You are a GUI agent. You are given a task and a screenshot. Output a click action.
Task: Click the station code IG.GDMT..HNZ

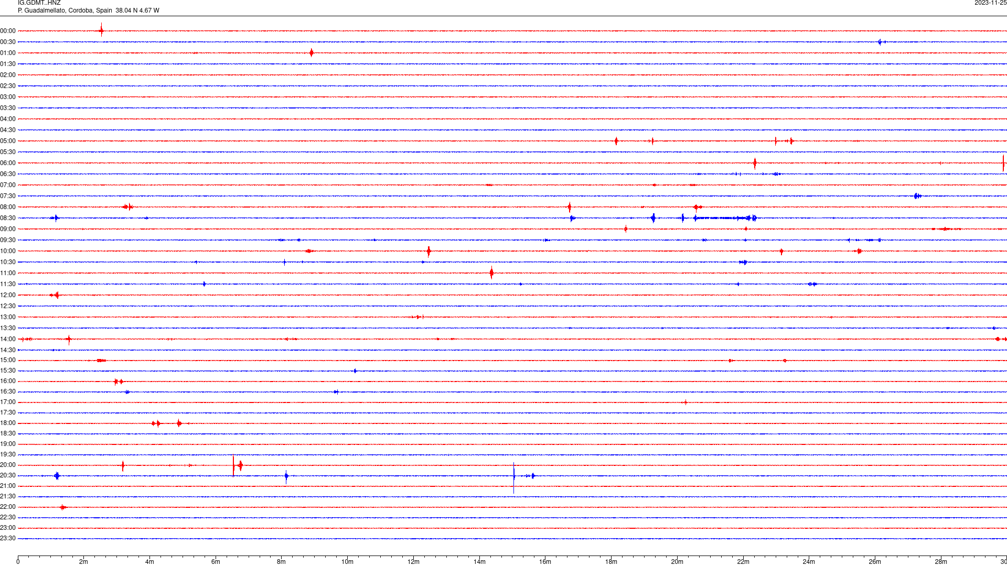[39, 3]
